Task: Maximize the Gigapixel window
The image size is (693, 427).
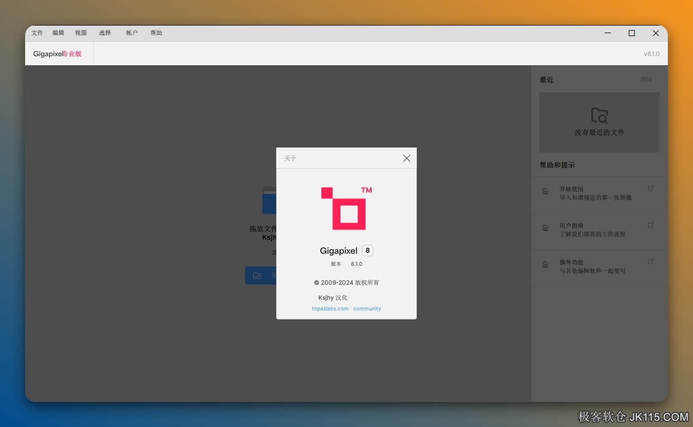Action: click(x=632, y=33)
